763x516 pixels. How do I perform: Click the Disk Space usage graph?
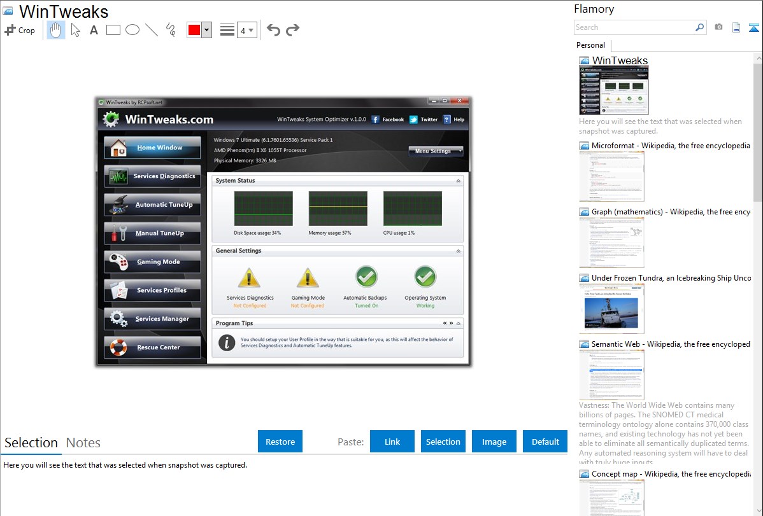[263, 208]
